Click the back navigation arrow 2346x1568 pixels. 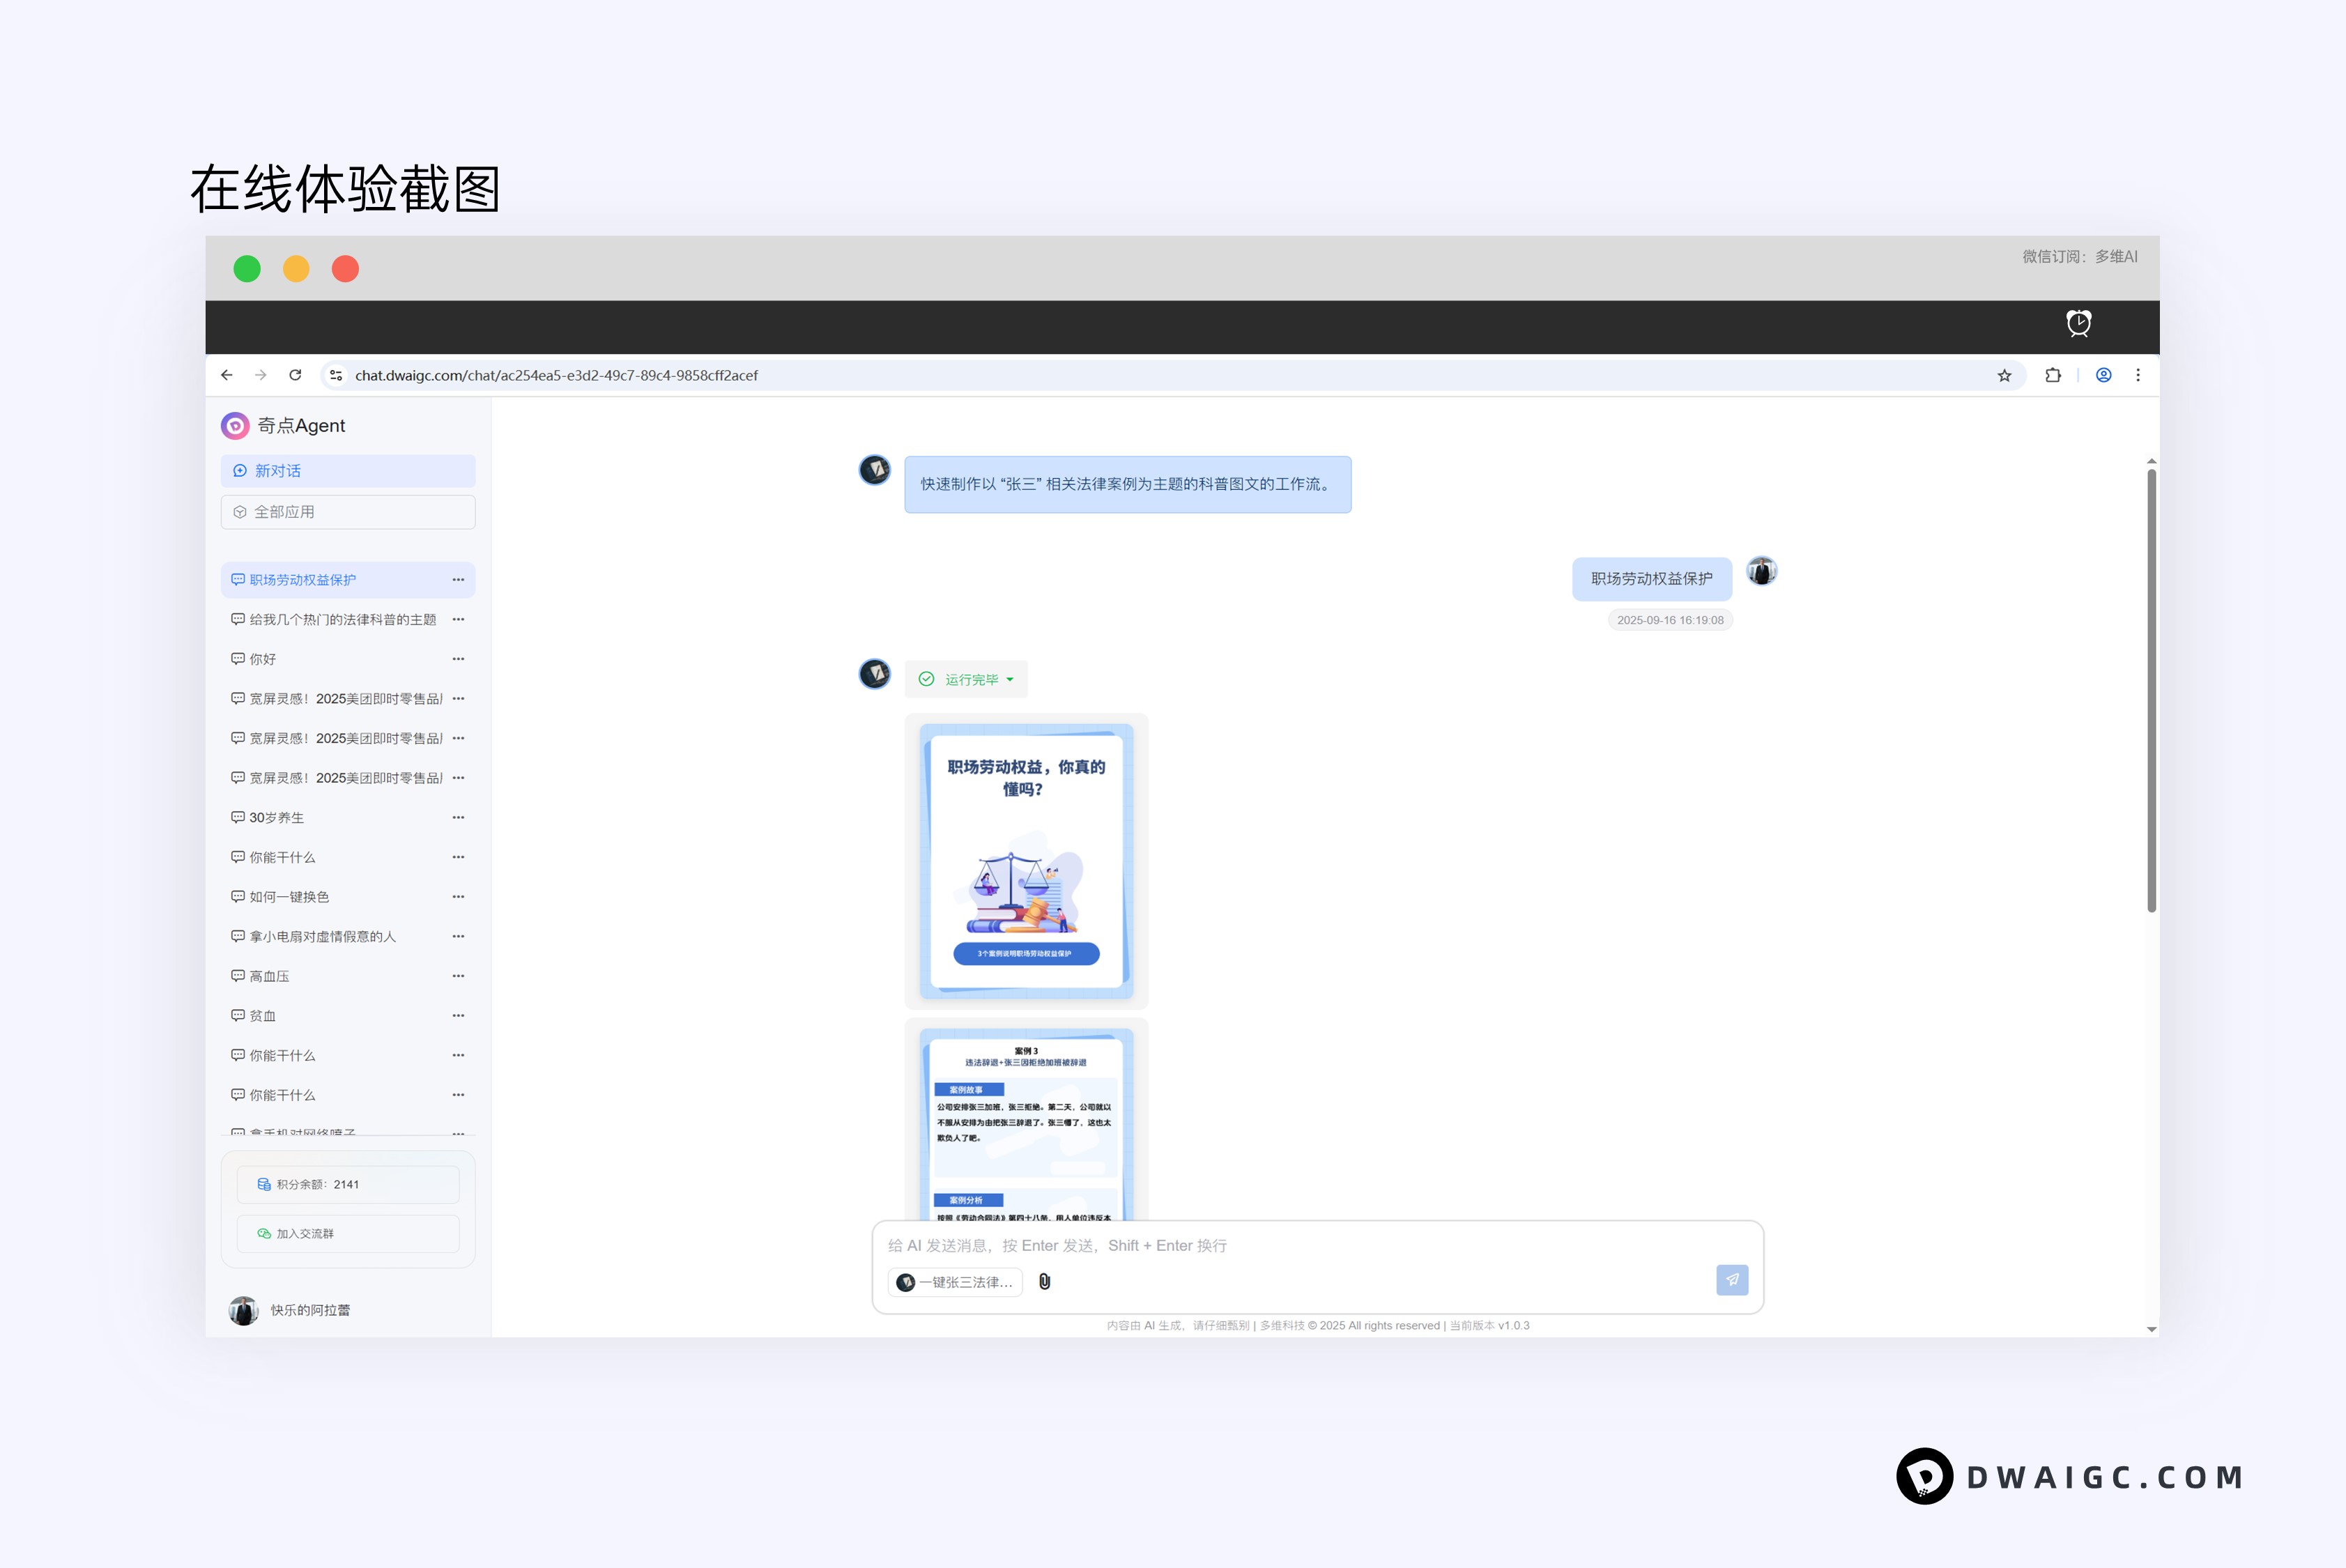(226, 375)
